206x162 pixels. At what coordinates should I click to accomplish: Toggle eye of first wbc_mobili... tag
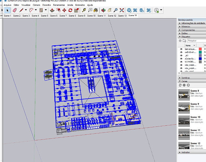click(181, 65)
